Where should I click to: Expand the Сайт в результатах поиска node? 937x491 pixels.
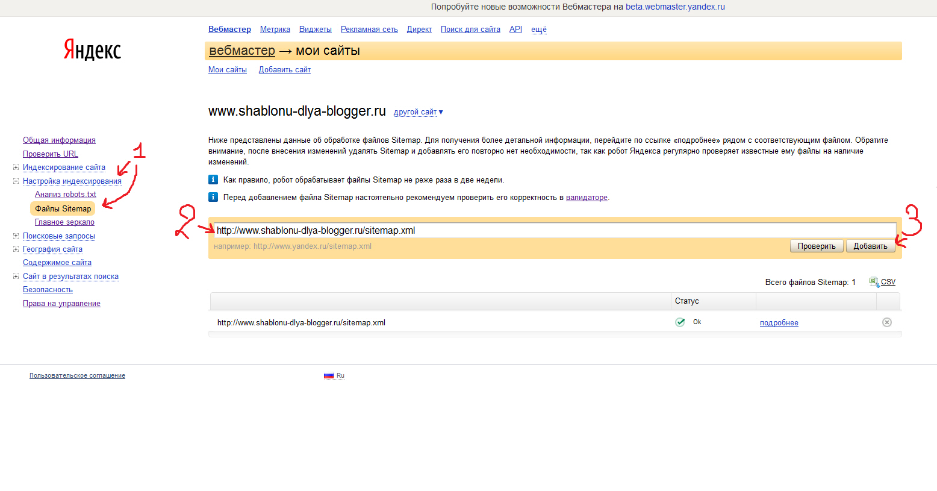click(16, 276)
